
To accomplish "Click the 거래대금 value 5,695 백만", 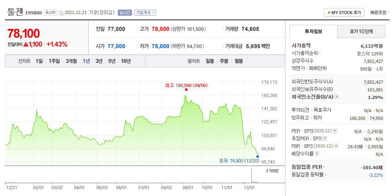I will pyautogui.click(x=258, y=46).
